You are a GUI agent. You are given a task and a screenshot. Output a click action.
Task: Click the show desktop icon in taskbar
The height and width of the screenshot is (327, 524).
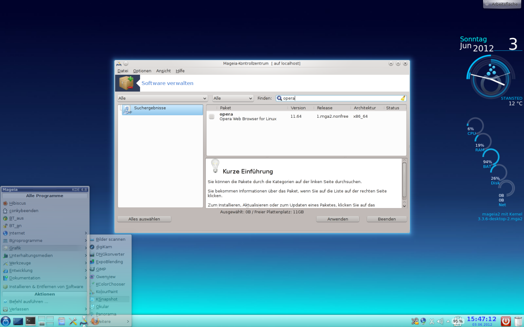click(x=18, y=321)
